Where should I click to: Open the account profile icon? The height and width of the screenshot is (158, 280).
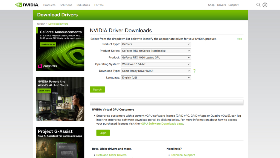tap(265, 5)
